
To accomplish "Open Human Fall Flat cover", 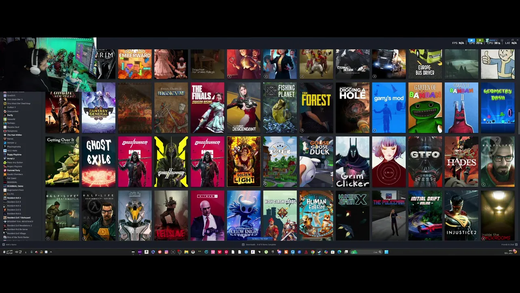I will pyautogui.click(x=316, y=216).
